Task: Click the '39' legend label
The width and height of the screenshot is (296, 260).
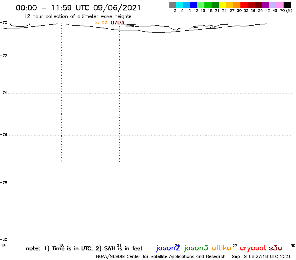Action: (x=260, y=11)
